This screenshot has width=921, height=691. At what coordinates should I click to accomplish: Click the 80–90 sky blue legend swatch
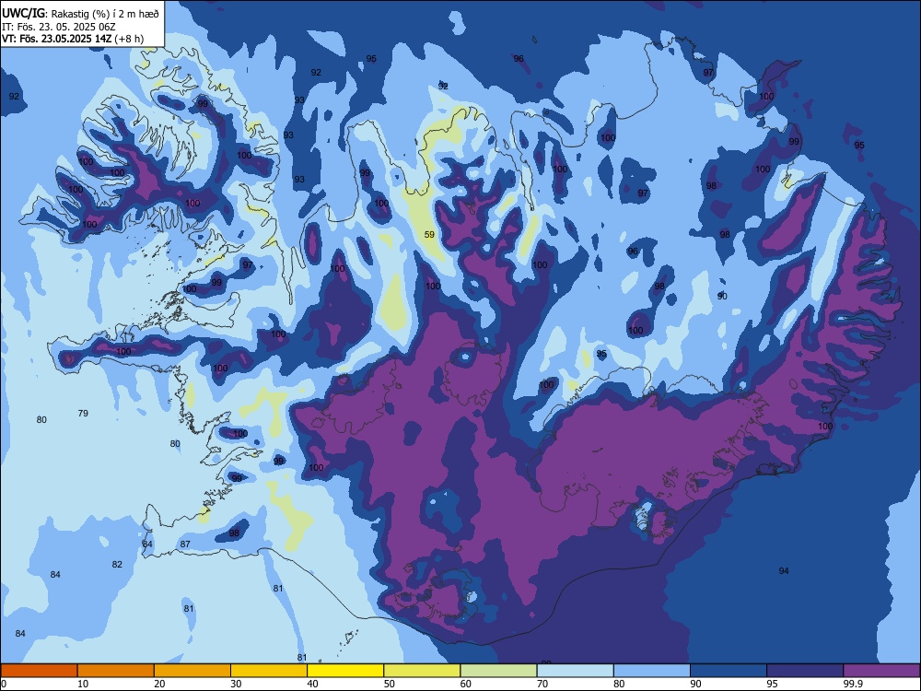click(x=652, y=671)
